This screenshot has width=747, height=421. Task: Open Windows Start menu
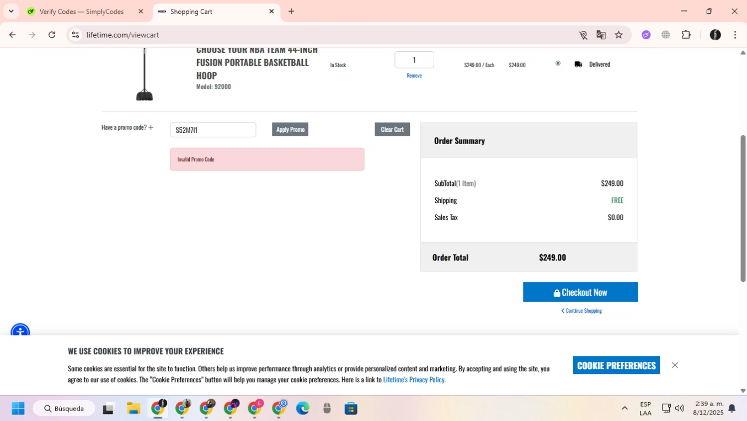pos(18,409)
